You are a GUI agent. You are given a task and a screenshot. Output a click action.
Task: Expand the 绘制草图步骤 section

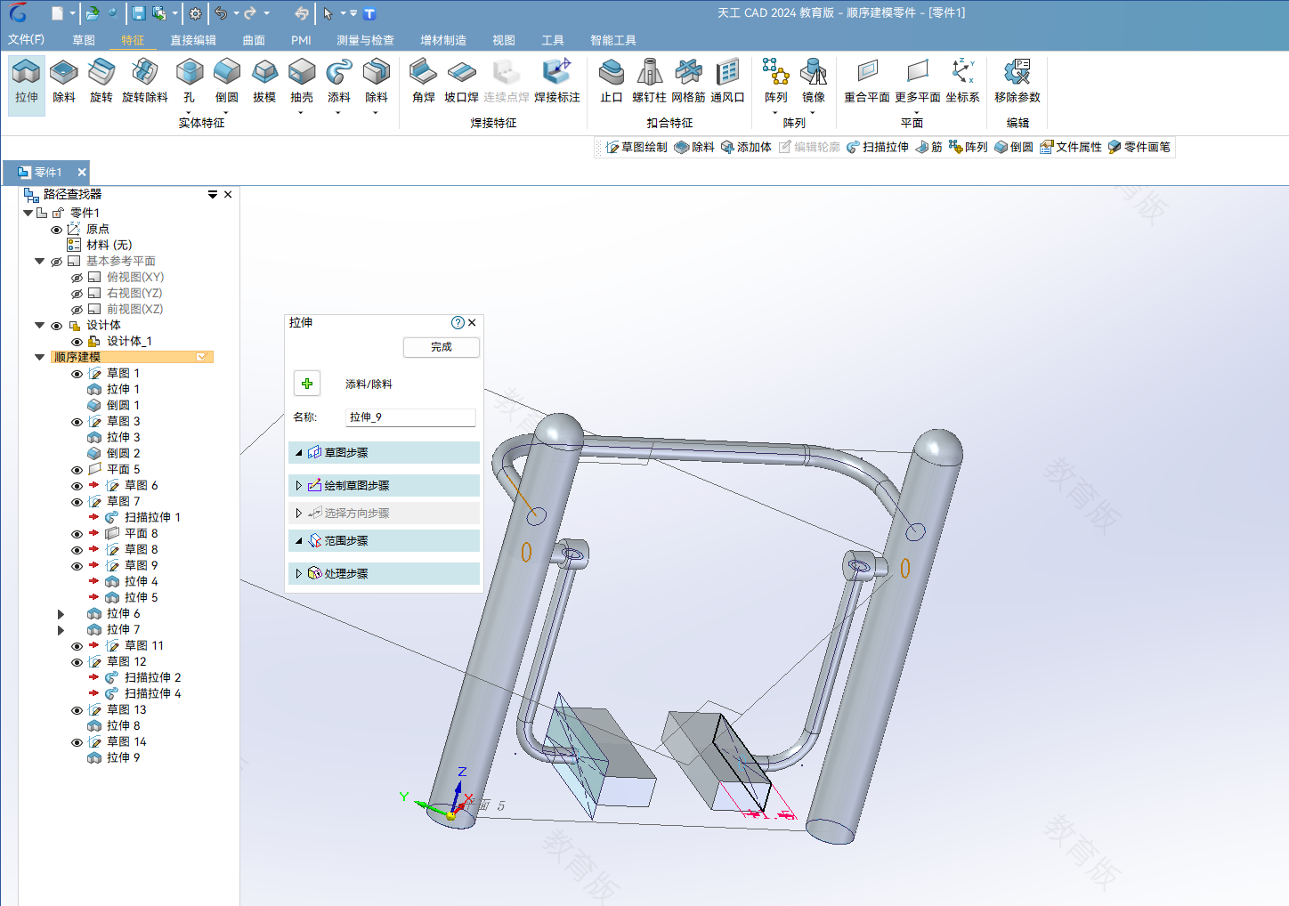click(x=299, y=486)
